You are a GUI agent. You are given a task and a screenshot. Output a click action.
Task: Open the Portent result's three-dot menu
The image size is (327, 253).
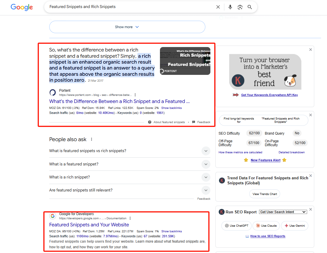(135, 95)
